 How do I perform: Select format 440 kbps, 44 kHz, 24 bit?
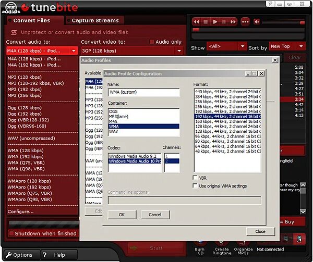[227, 92]
